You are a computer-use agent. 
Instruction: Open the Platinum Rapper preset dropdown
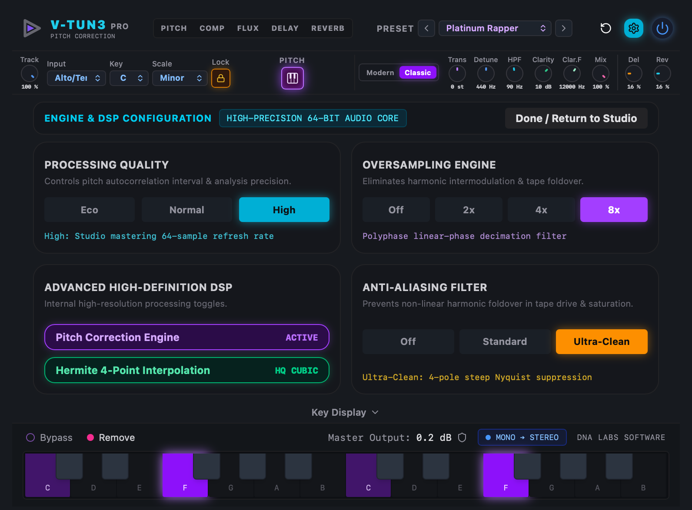click(495, 28)
